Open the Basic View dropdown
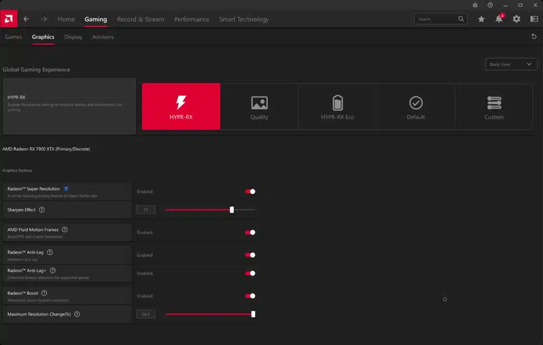 click(511, 64)
